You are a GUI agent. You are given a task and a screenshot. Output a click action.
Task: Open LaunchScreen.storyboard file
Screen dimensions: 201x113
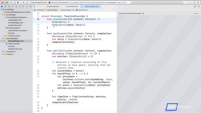(x=16, y=30)
